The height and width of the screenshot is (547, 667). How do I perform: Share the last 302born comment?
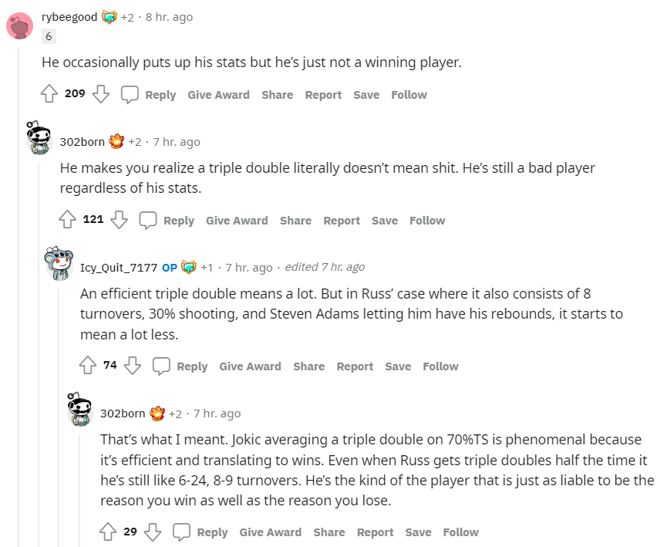(329, 532)
